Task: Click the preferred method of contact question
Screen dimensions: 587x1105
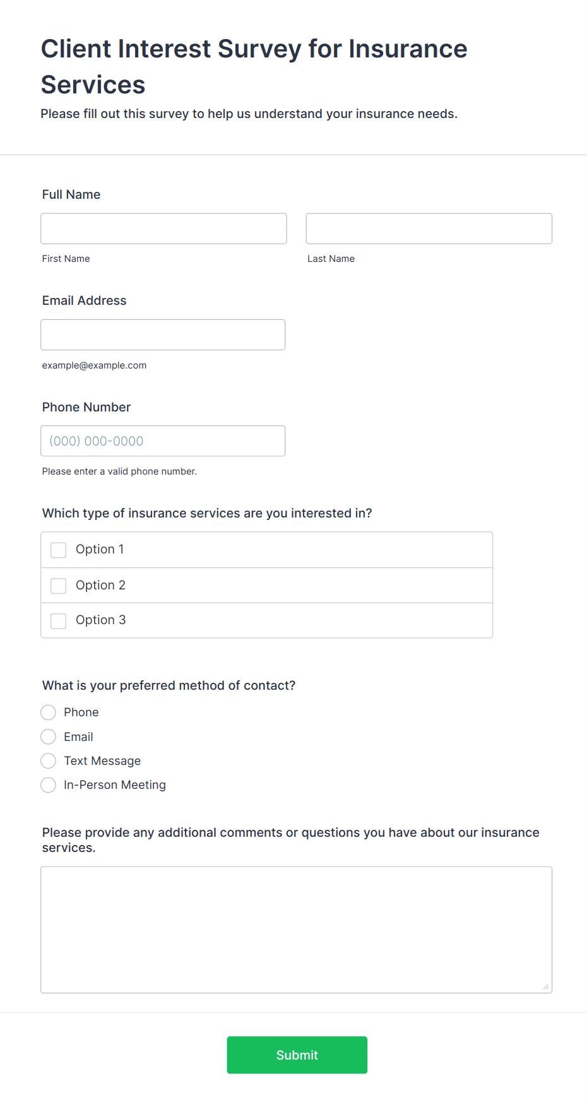Action: tap(169, 685)
